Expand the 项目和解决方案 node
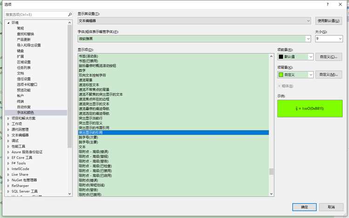Screen dimensions: 349x218 8,118
